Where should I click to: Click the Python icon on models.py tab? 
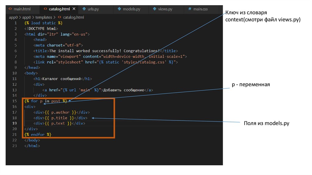point(119,9)
